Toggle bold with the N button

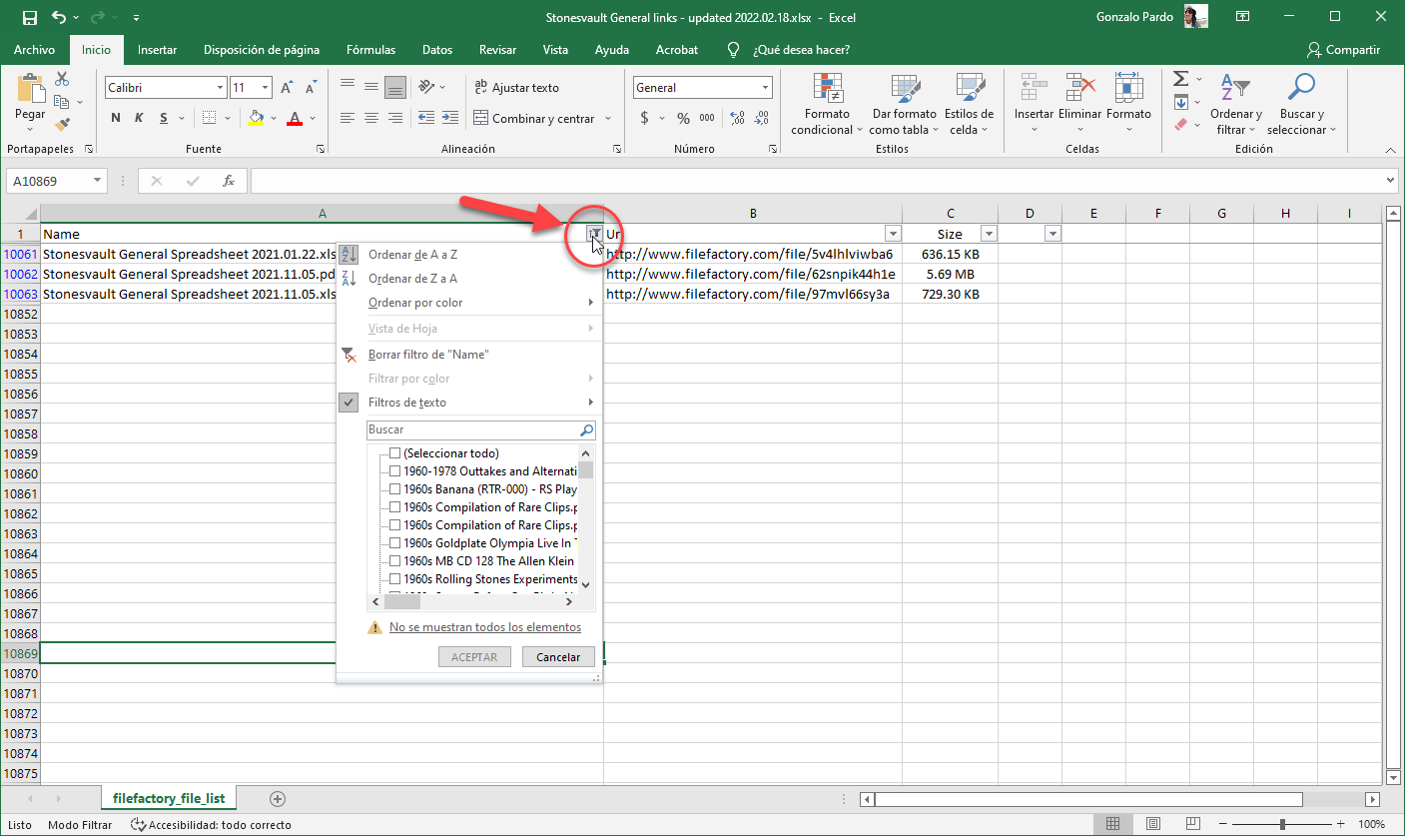pos(116,118)
